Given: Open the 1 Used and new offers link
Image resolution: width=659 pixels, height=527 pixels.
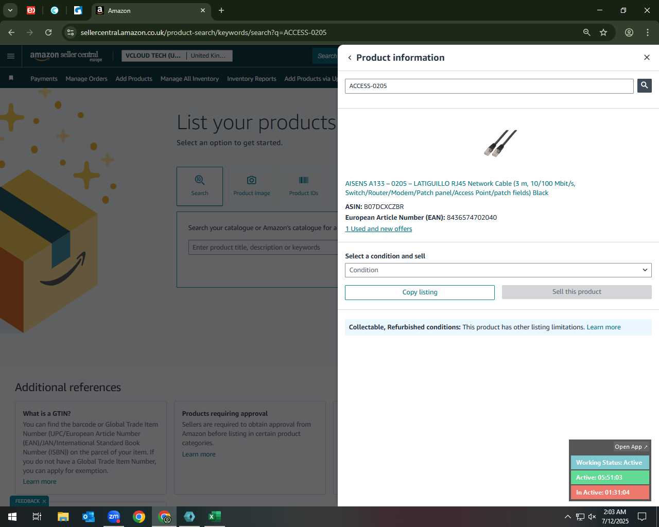Looking at the screenshot, I should [x=378, y=229].
